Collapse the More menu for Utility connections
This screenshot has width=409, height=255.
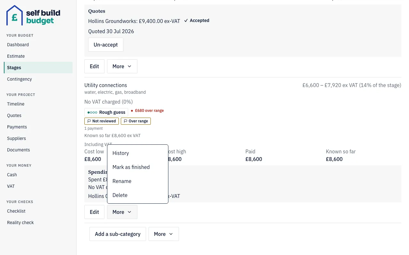[122, 212]
